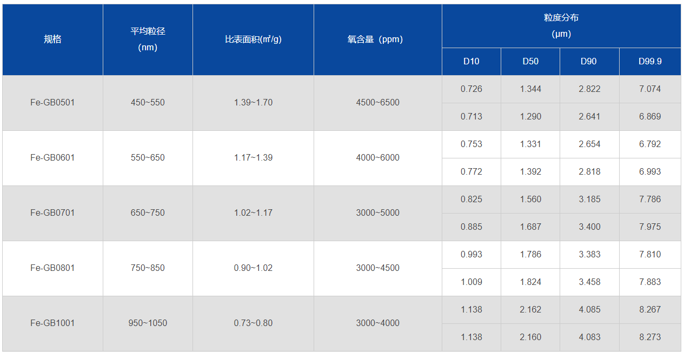Click the 450~550 average particle size cell
Screen dimensions: 684x352
coord(148,103)
